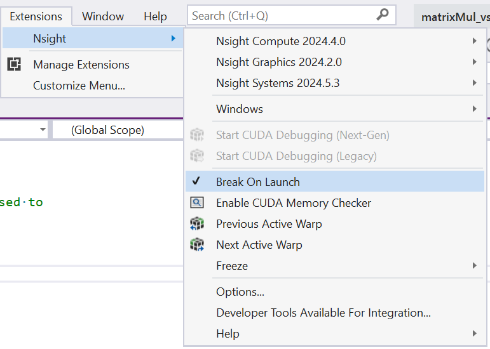Uncheck the Break On Launch checkmark
Image resolution: width=490 pixels, height=349 pixels.
click(196, 181)
